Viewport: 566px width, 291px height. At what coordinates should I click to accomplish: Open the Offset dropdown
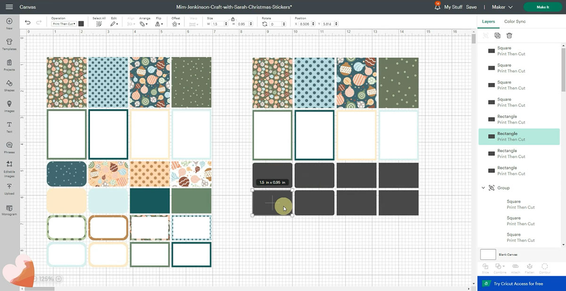(176, 24)
